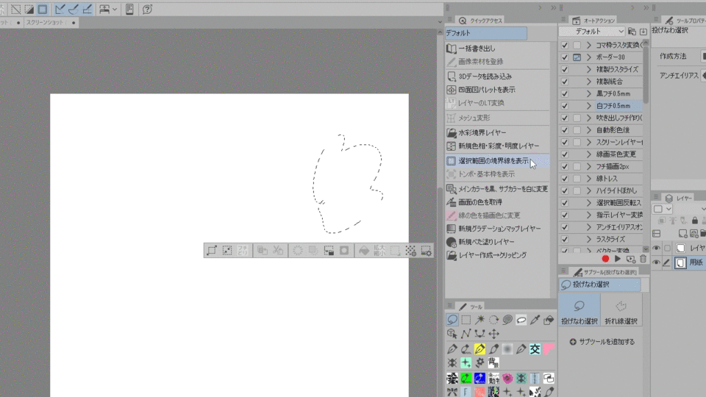Click サブツールを追加する button
This screenshot has height=397, width=706.
(x=602, y=342)
